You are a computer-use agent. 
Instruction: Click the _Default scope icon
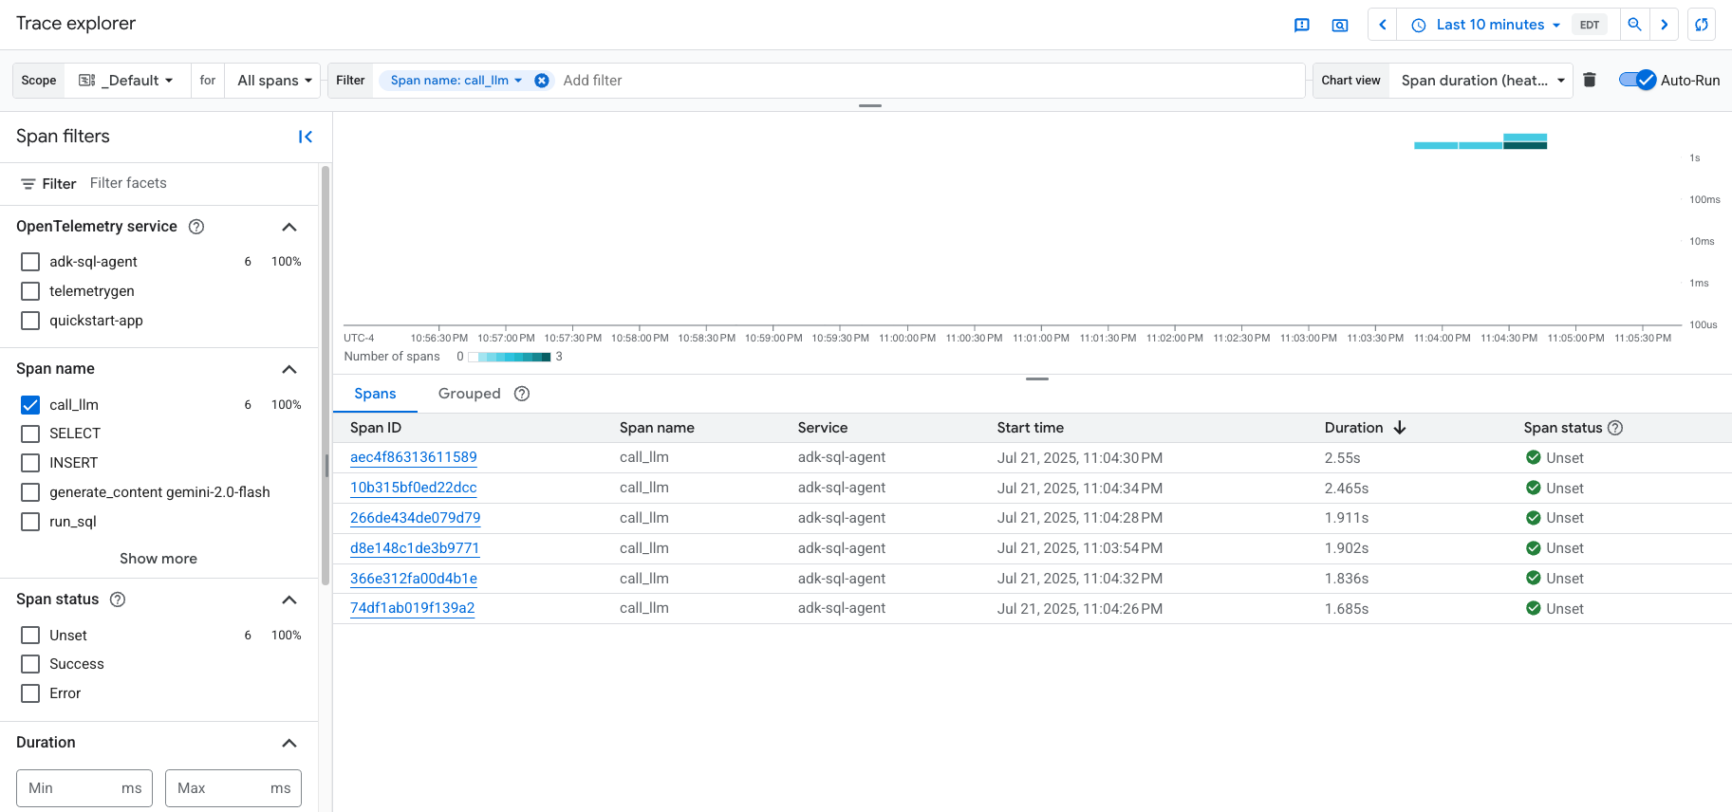86,81
